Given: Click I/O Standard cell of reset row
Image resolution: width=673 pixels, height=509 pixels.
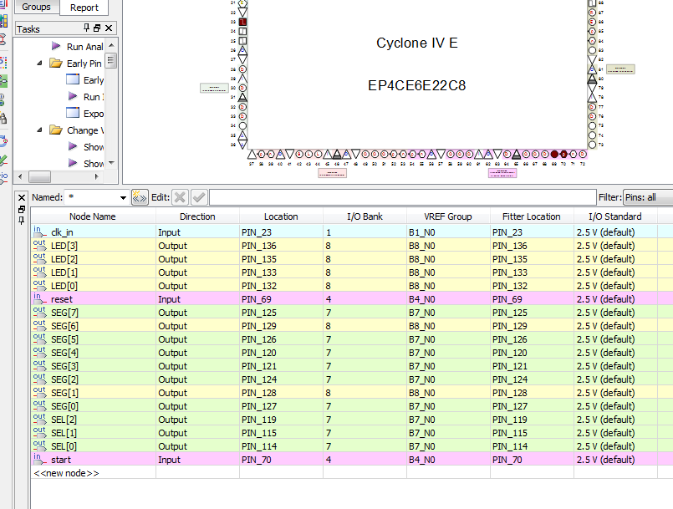Looking at the screenshot, I should pos(615,299).
